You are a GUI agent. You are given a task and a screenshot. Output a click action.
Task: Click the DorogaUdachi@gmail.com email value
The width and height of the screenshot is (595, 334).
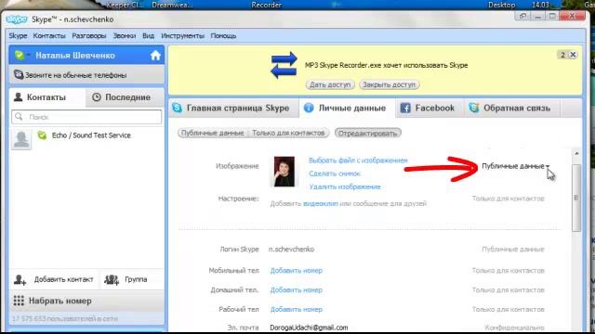point(309,328)
